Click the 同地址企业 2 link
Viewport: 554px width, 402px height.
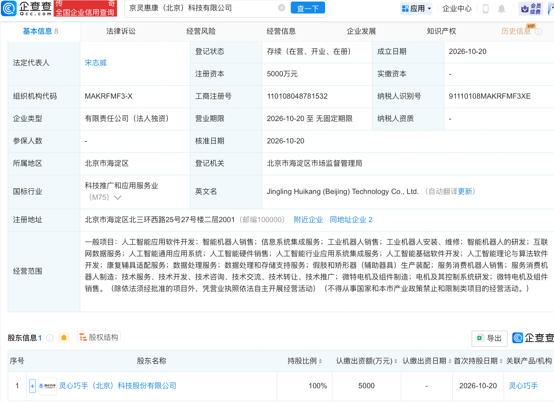pyautogui.click(x=351, y=220)
